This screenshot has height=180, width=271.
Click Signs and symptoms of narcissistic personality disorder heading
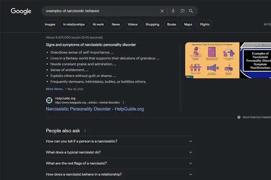(91, 45)
